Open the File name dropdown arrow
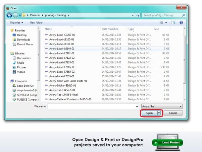Image resolution: width=202 pixels, height=152 pixels. tap(137, 107)
